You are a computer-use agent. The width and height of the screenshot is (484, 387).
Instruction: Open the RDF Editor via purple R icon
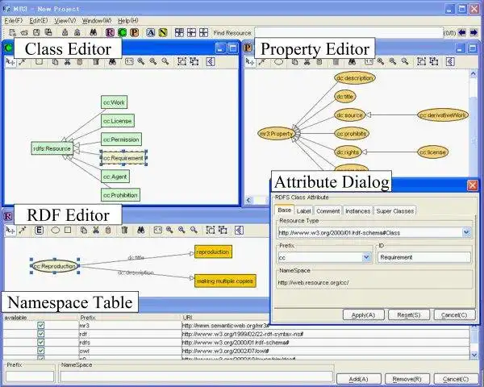point(110,32)
